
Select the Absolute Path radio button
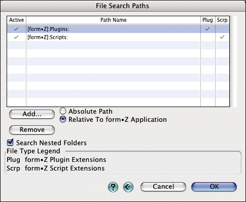point(63,111)
